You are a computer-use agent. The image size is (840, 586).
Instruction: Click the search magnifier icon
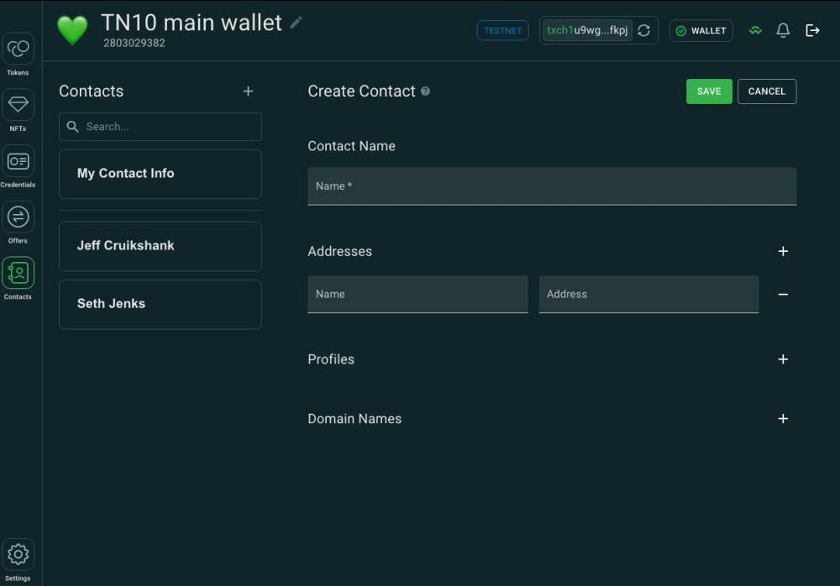click(x=72, y=127)
